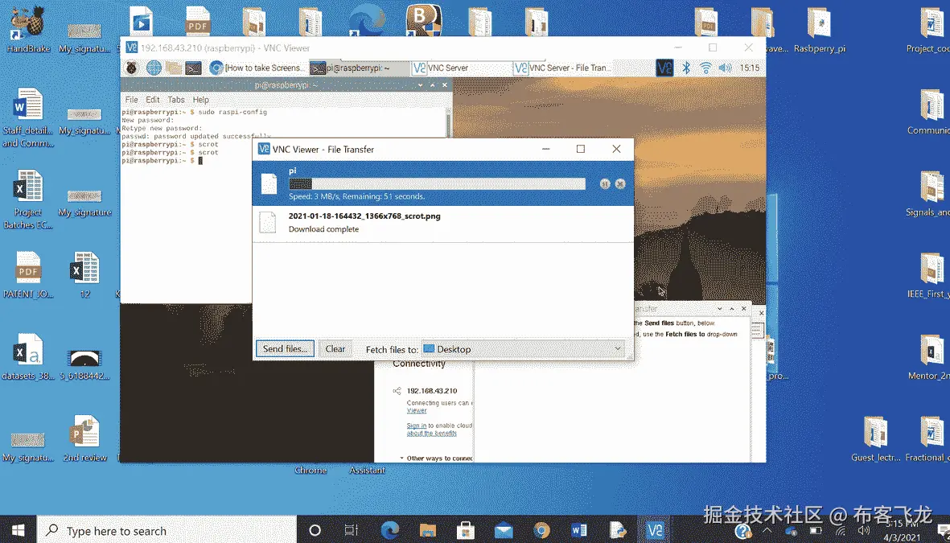The image size is (950, 543).
Task: Select VNC Viewer taskbar icon
Action: [655, 530]
